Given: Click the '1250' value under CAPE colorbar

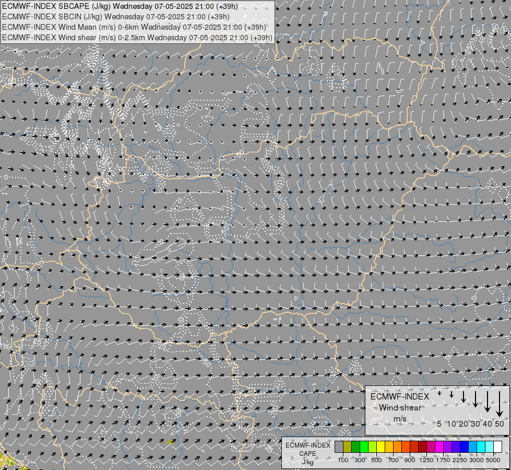Looking at the screenshot, I should 426,460.
